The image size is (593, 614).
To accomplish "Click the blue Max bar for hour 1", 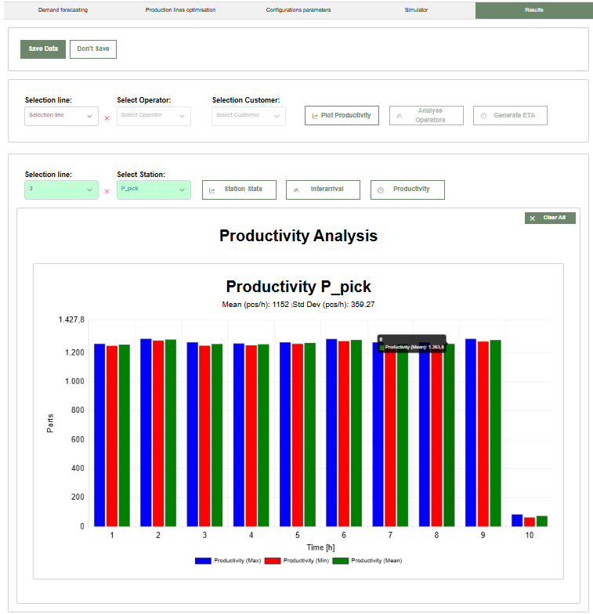I will tap(99, 435).
